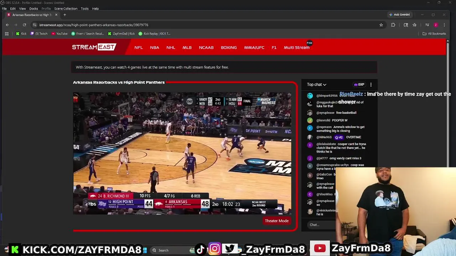Click heading 'Arkansas Razorbacks vs High Point Panthers'
Screen dimensions: 456x256
(119, 82)
